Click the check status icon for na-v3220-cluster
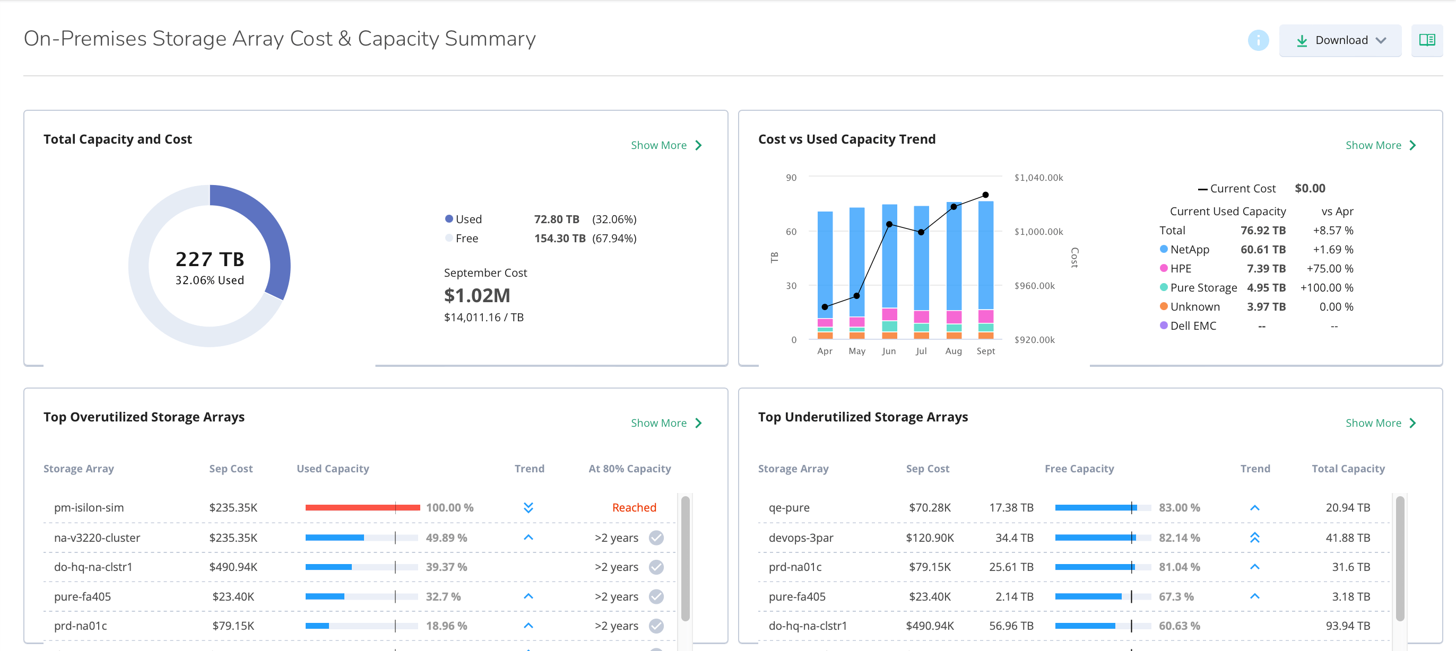1456x651 pixels. 656,538
